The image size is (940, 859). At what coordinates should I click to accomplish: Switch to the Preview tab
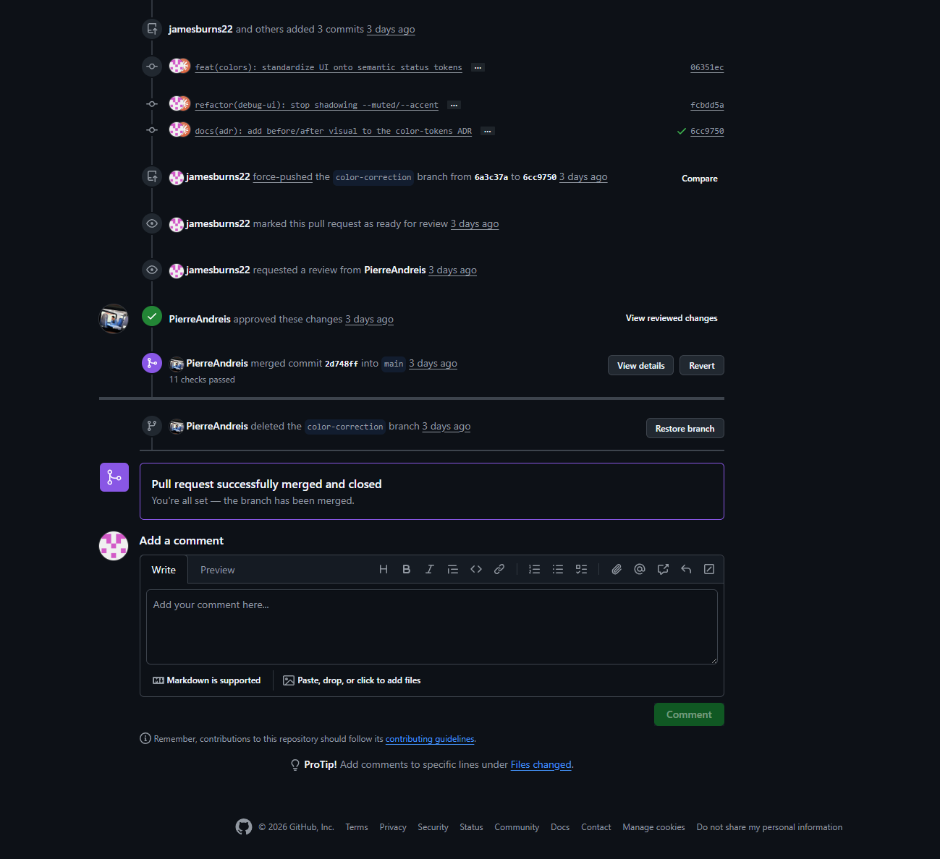218,570
